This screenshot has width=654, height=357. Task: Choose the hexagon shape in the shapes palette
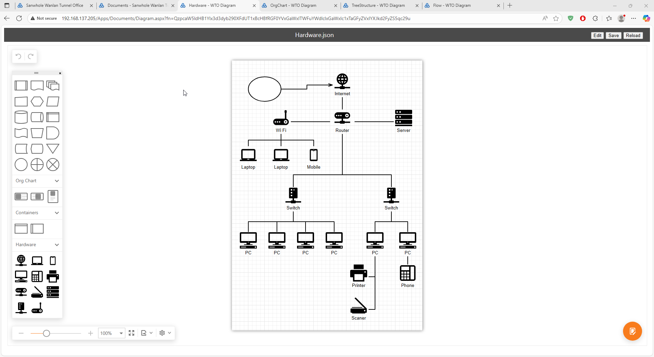[x=37, y=101]
